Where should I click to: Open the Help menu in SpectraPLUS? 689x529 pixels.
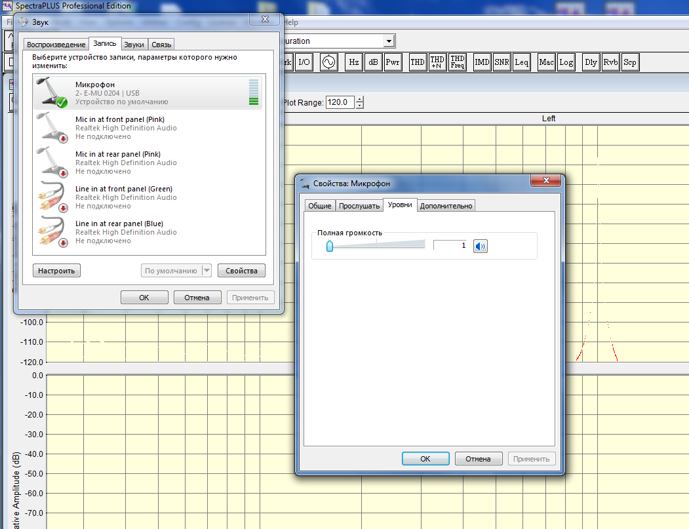click(291, 22)
